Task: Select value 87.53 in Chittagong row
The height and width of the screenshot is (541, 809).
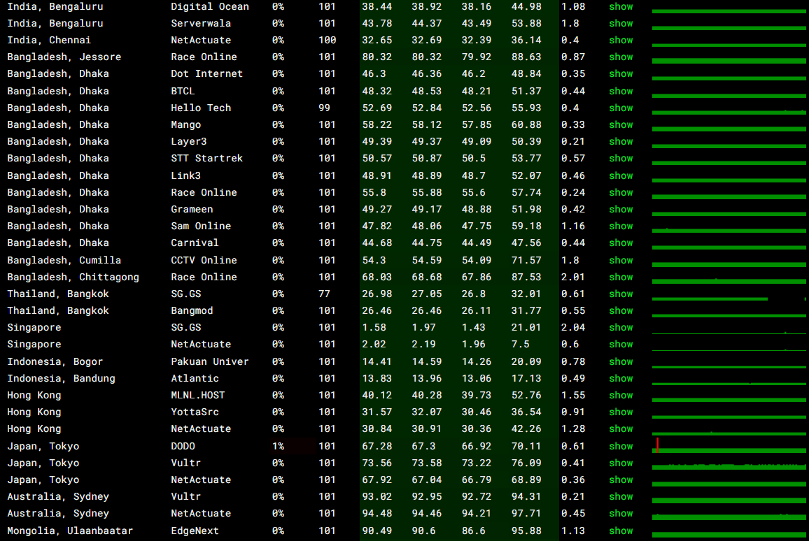Action: (x=526, y=277)
